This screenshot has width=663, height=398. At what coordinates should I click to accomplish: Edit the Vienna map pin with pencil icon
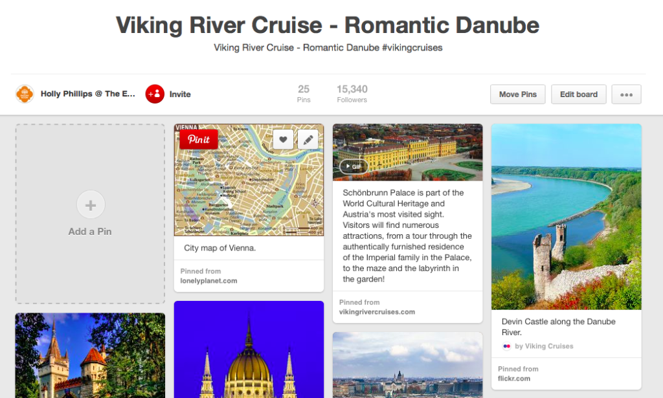[x=308, y=139]
